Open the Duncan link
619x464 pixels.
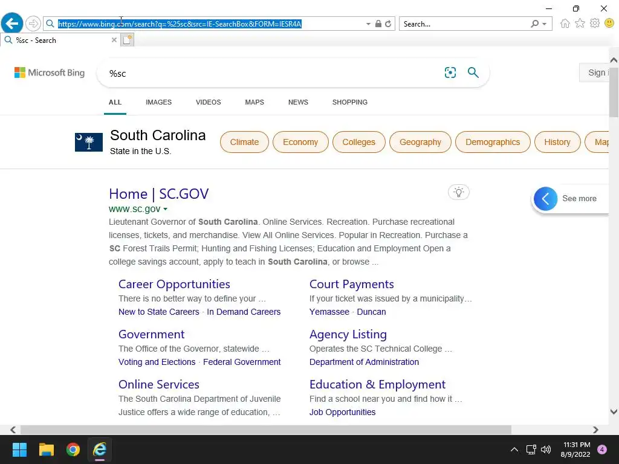pyautogui.click(x=371, y=312)
